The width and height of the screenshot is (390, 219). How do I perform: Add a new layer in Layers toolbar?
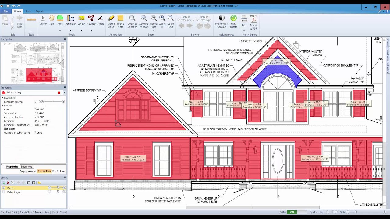[x=3, y=183]
